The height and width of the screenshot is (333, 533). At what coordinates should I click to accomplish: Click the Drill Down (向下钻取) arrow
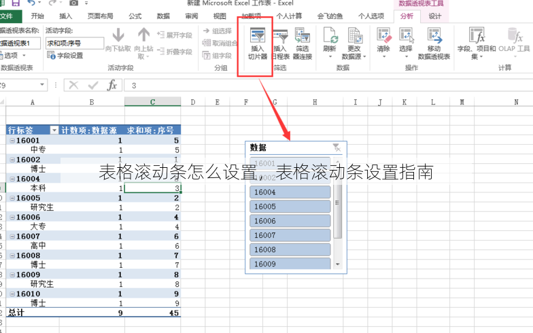click(118, 35)
